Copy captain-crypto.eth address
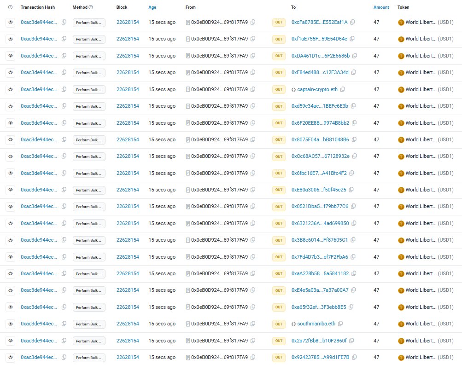 [x=343, y=89]
